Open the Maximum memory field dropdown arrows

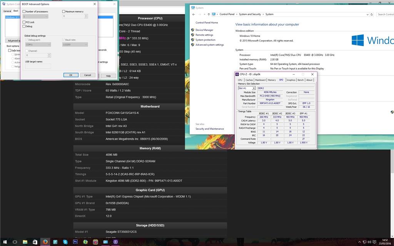tap(85, 17)
